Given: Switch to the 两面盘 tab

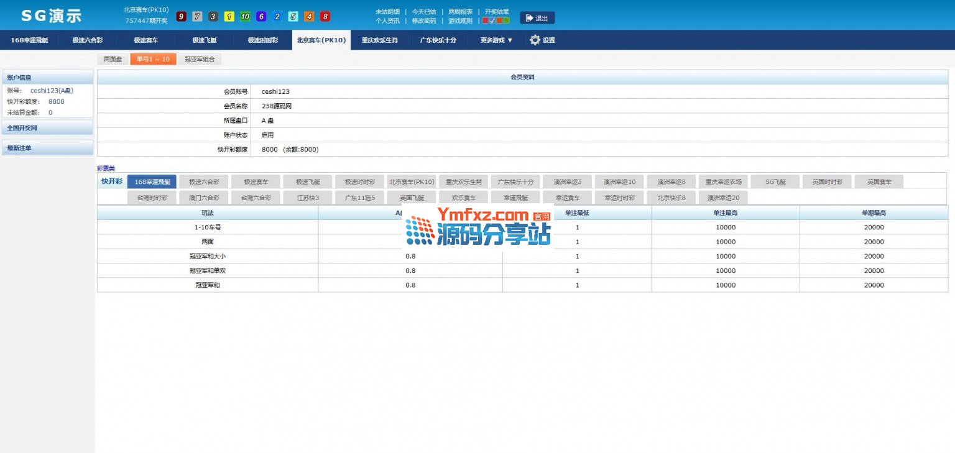Looking at the screenshot, I should (x=113, y=60).
